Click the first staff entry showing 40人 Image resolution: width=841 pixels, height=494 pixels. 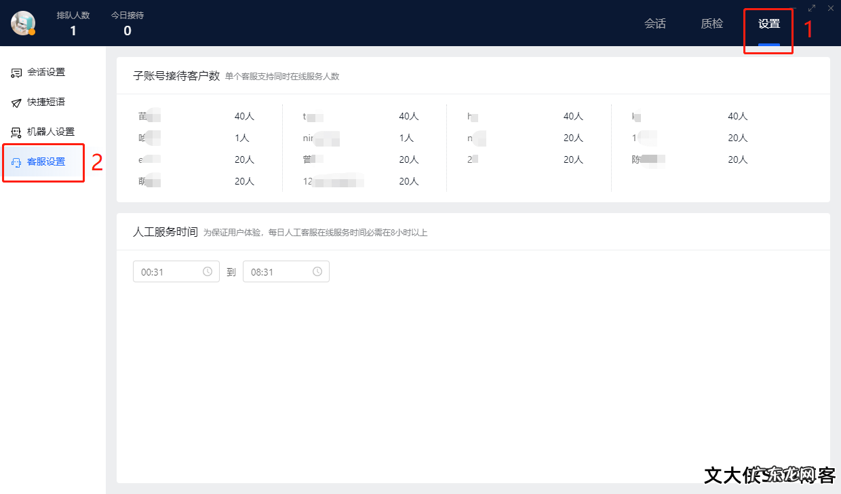tap(246, 116)
